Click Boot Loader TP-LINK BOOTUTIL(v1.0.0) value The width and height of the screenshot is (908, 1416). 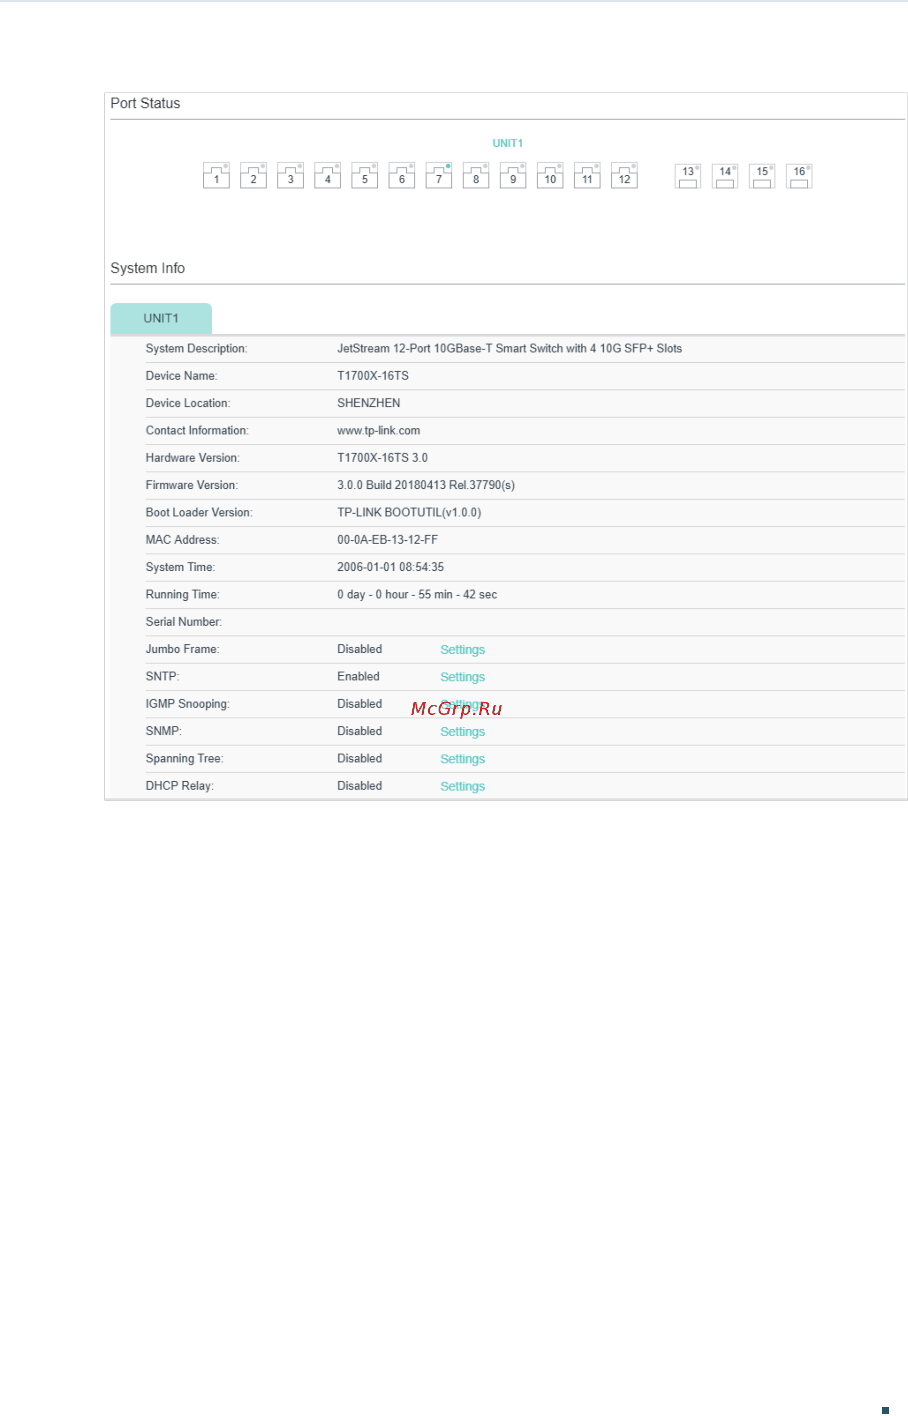409,512
